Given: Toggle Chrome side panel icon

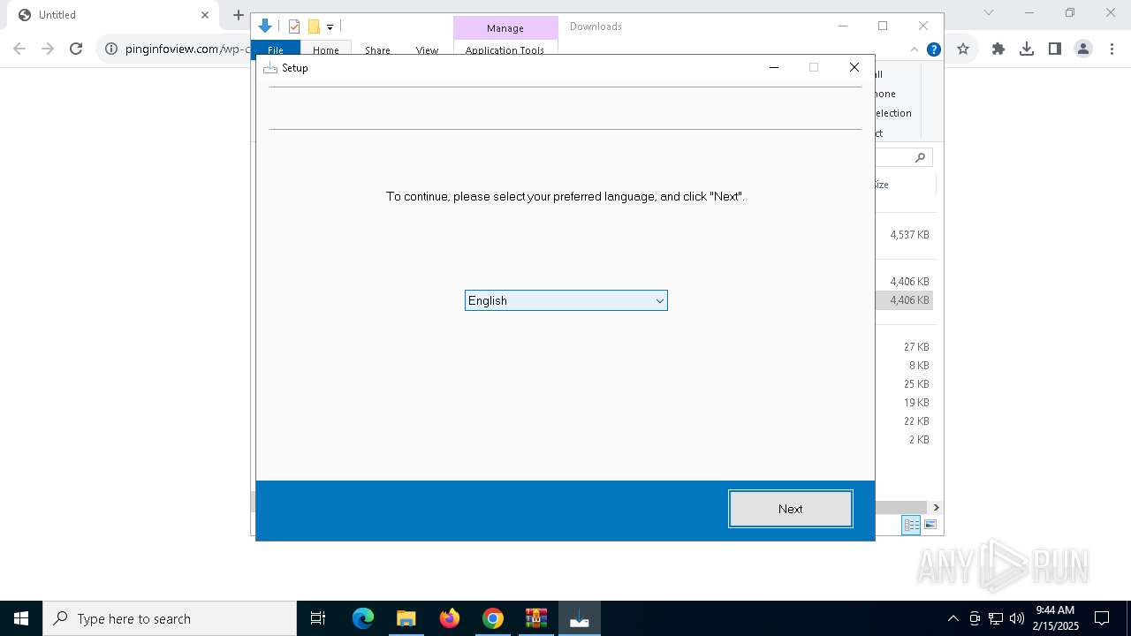Looking at the screenshot, I should (1055, 49).
